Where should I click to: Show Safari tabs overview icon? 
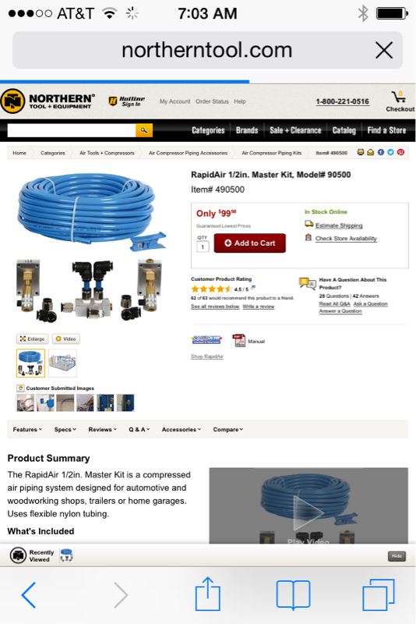coord(379,595)
